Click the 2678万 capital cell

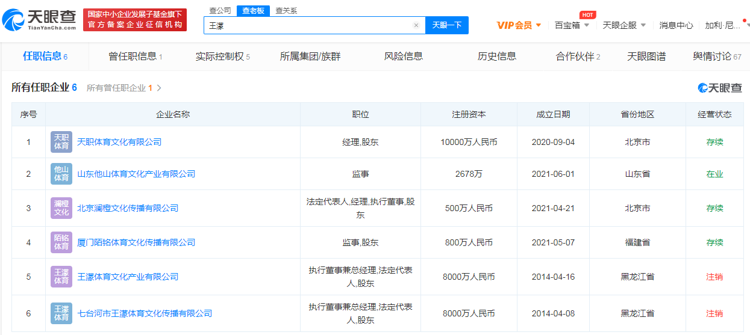click(x=469, y=174)
